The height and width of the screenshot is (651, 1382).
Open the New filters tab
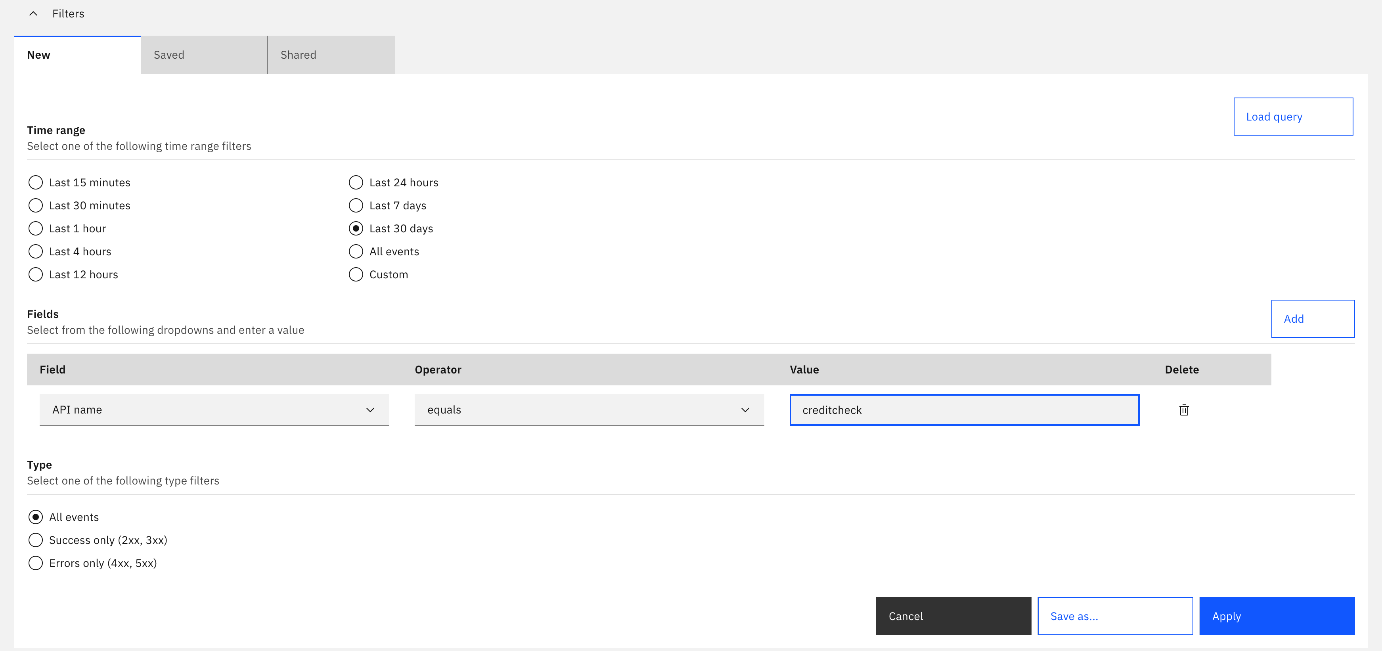77,55
